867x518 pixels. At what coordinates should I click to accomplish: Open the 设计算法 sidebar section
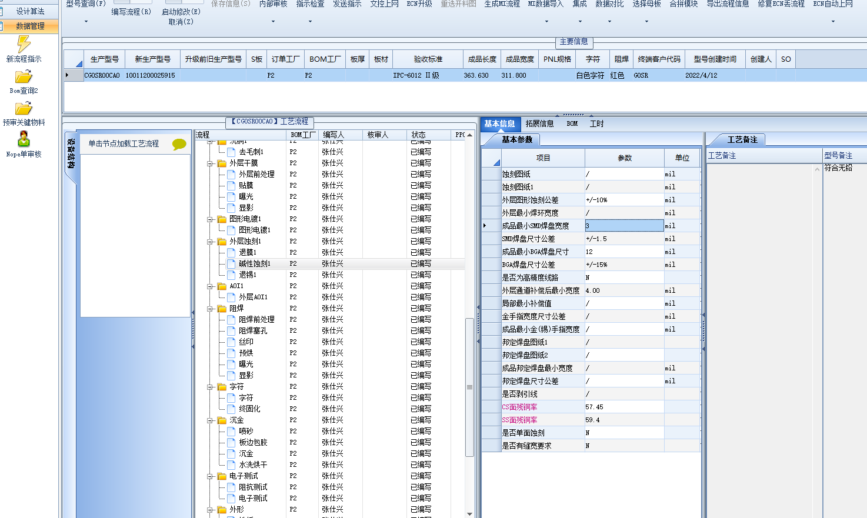(x=30, y=11)
